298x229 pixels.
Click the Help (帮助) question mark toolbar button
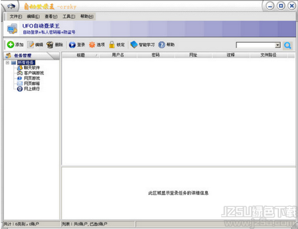click(x=166, y=45)
